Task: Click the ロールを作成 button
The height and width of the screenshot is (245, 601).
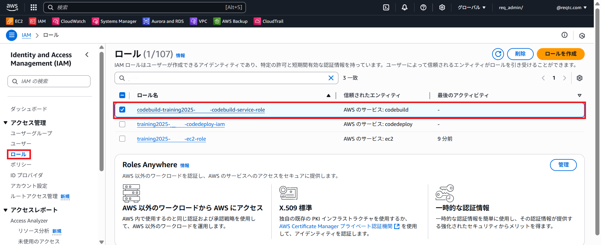Action: [x=561, y=54]
